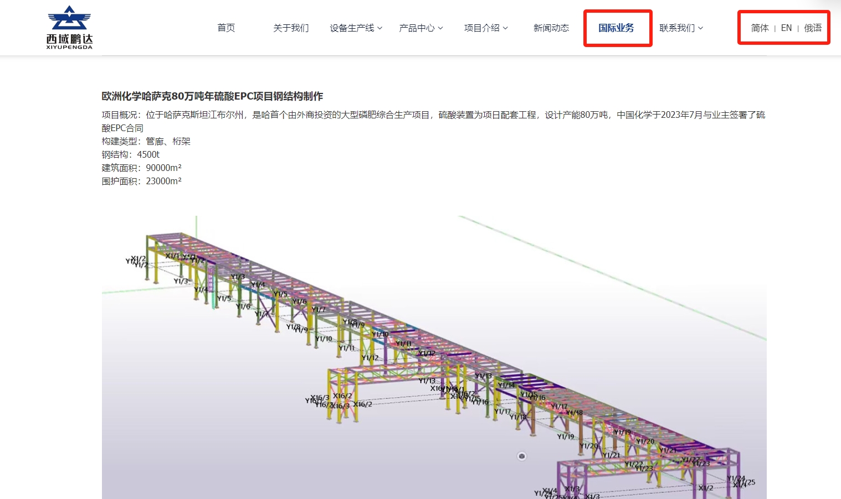Click the 钢结构 4500t specification text

pos(130,154)
